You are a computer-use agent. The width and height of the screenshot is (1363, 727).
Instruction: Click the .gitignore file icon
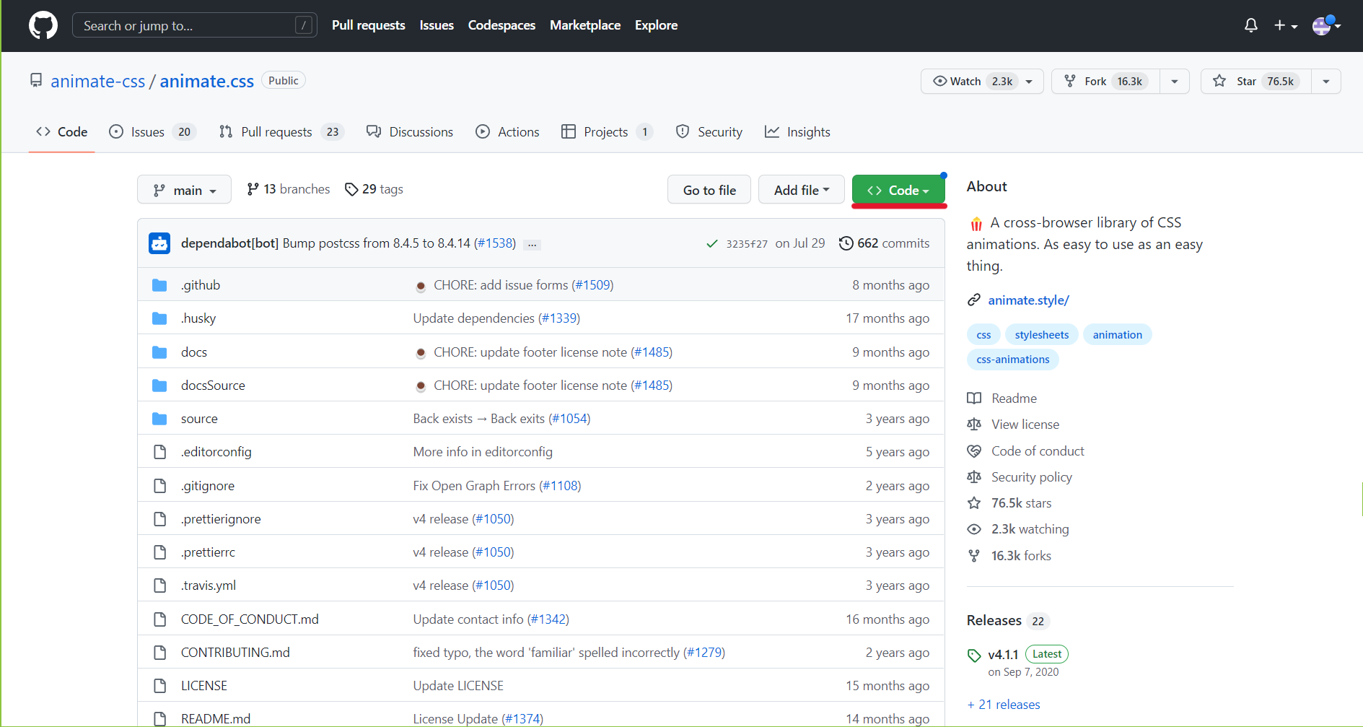click(159, 486)
